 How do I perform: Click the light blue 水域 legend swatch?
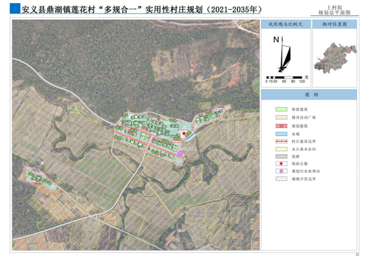[x=281, y=132]
